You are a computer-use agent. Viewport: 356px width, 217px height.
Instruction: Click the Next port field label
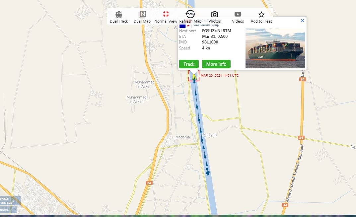(x=187, y=31)
